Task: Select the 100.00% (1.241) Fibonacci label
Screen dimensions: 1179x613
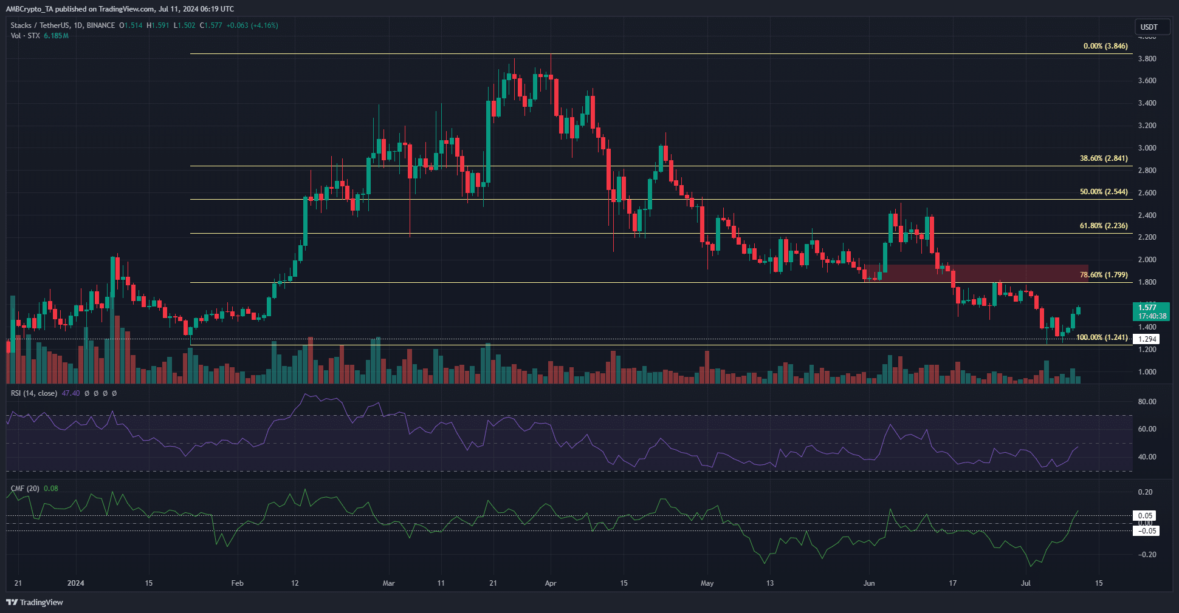Action: (1102, 337)
